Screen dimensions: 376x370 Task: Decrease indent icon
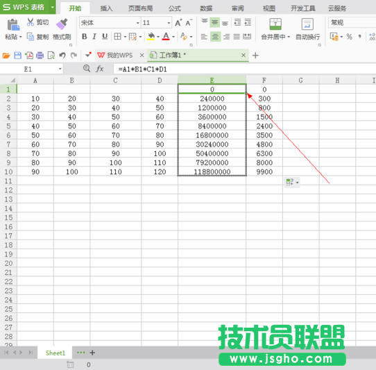tap(237, 22)
